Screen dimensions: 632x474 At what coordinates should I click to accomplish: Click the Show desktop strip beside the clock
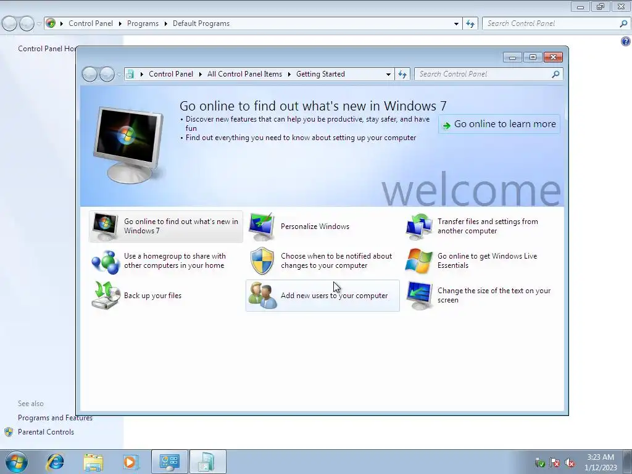pos(629,462)
